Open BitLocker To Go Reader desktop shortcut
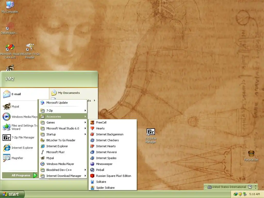 click(30, 51)
